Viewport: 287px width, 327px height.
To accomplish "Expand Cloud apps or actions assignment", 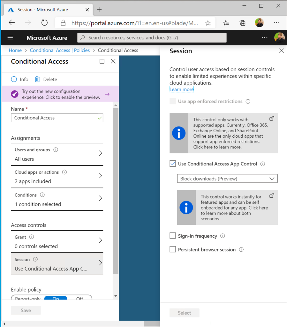I will (x=57, y=177).
